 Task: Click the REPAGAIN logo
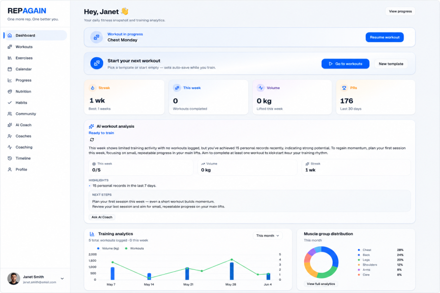pyautogui.click(x=27, y=11)
